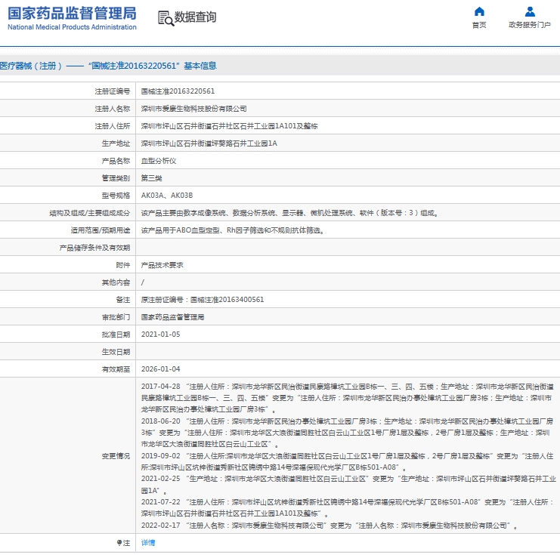Click the 注 label beside 详情
The image size is (560, 555).
pos(123,542)
